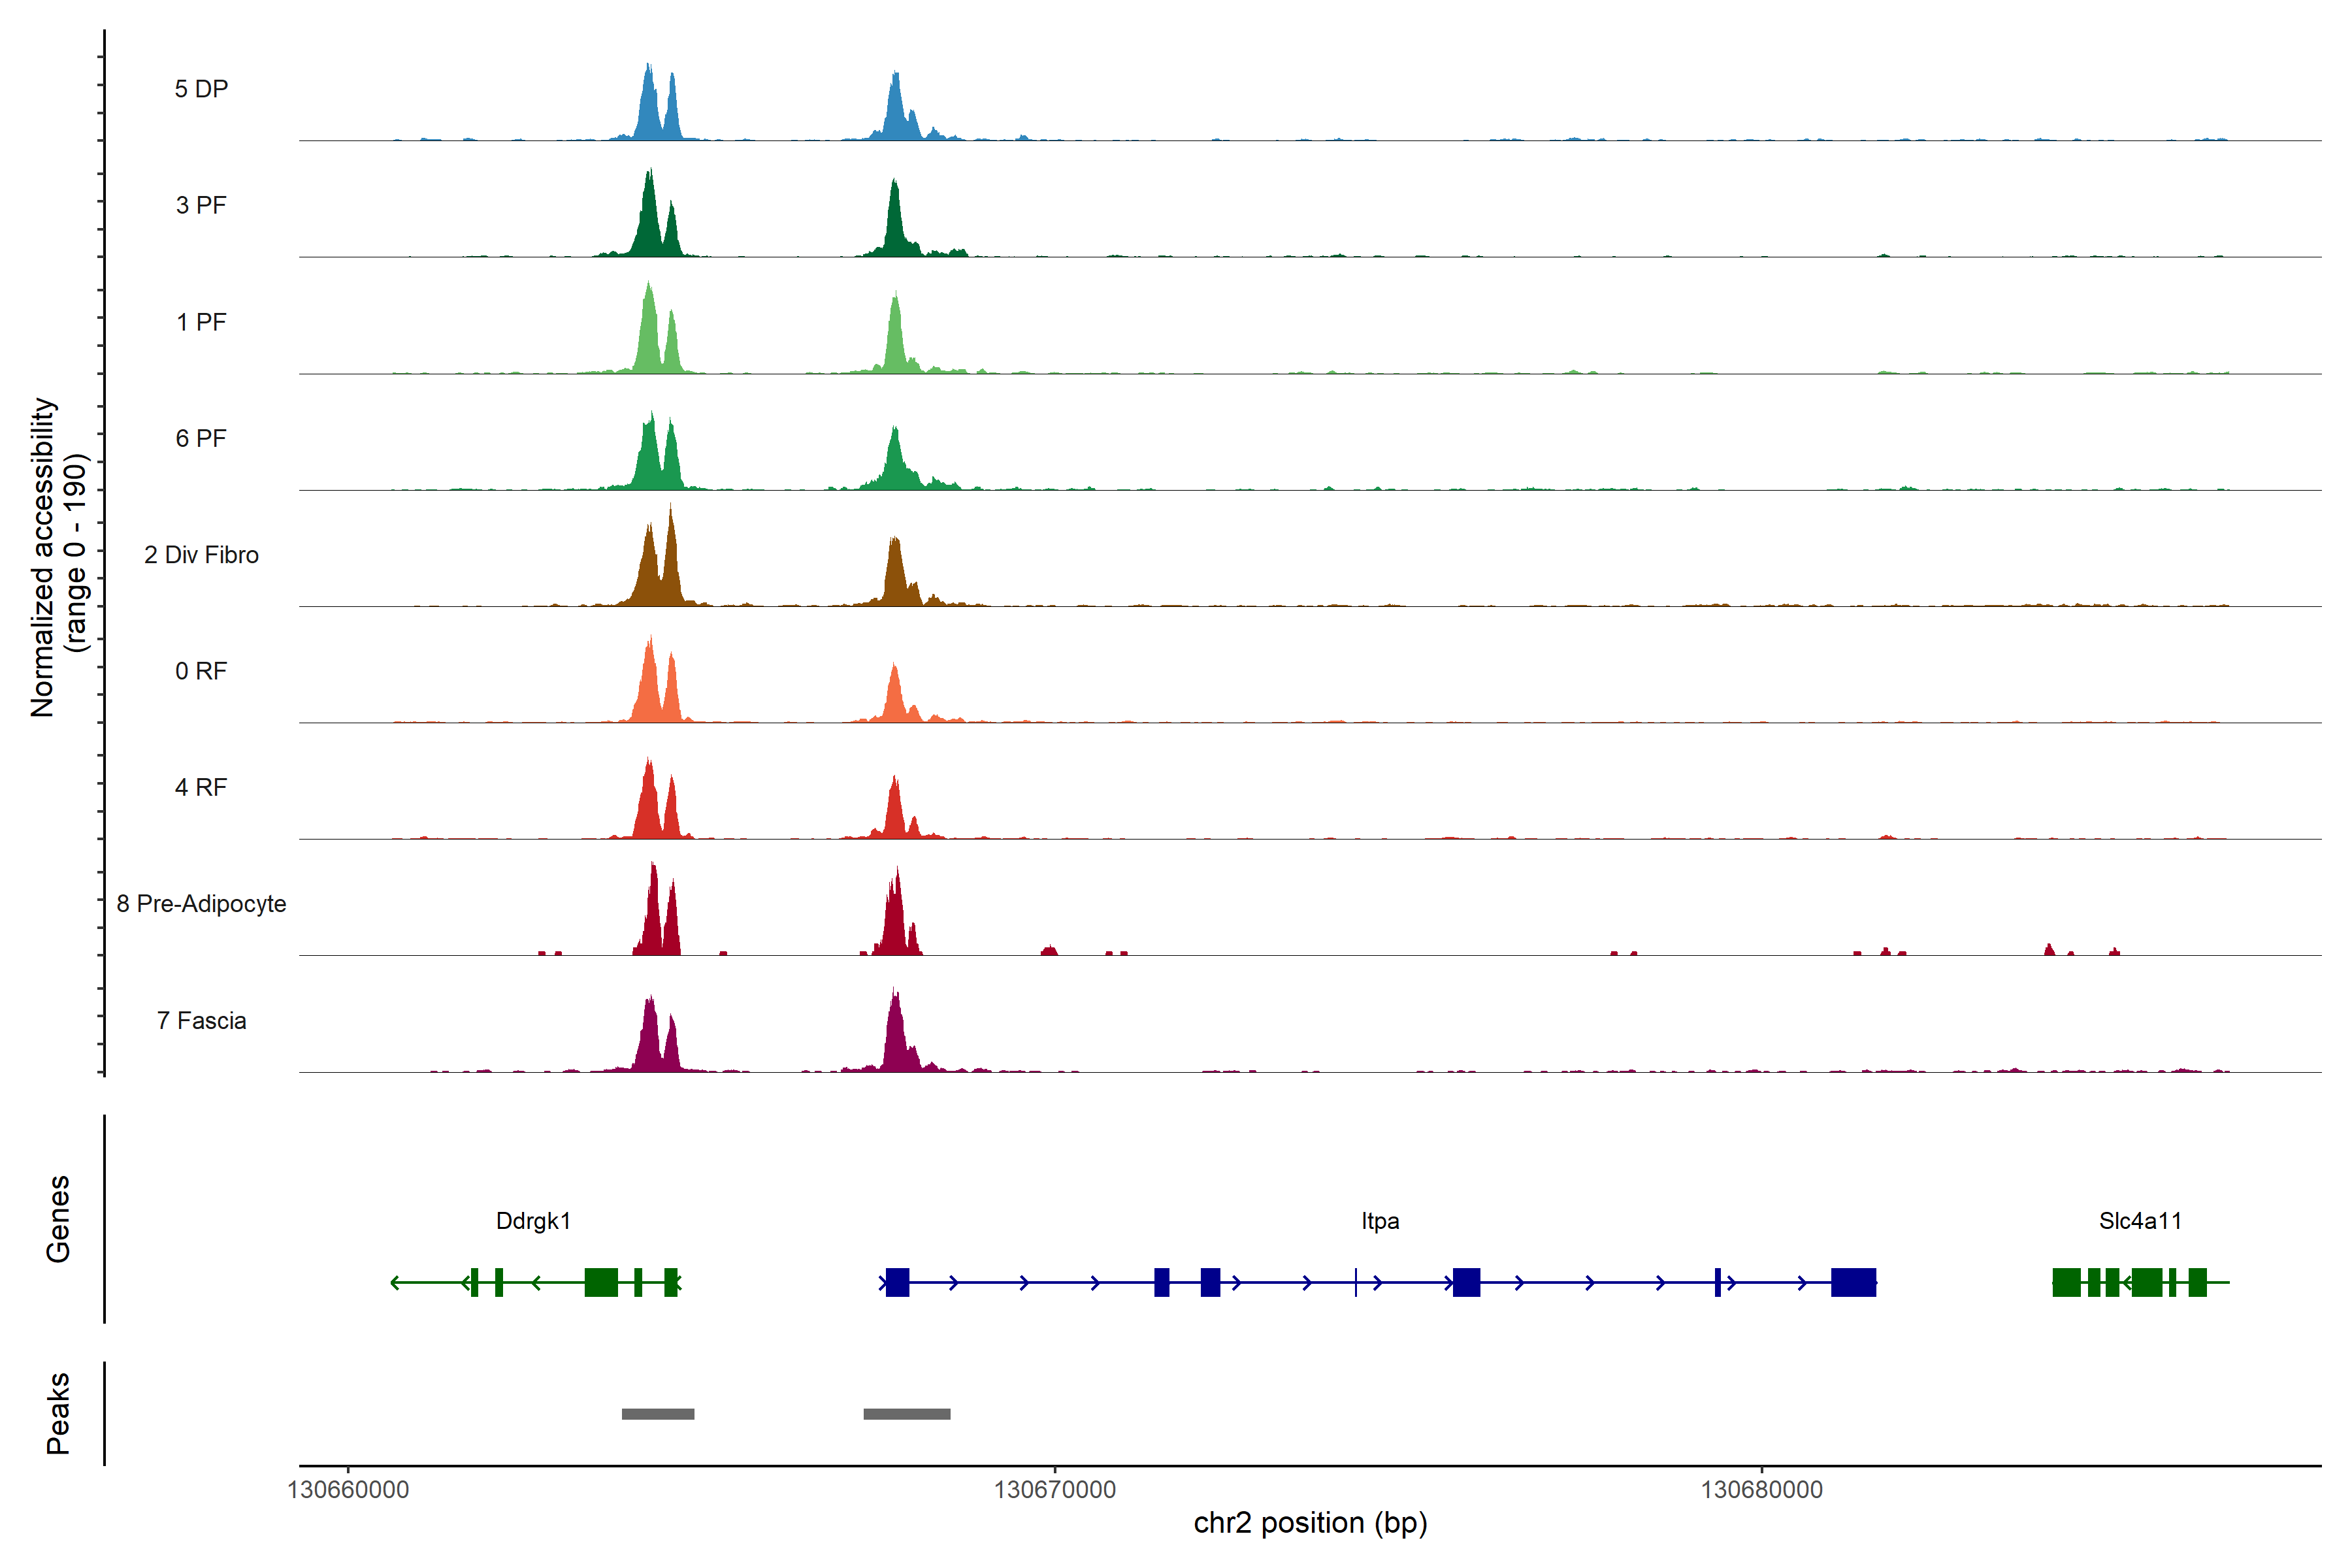The width and height of the screenshot is (2352, 1568).
Task: Click the chr2 position (bp) axis title
Action: [1310, 1523]
